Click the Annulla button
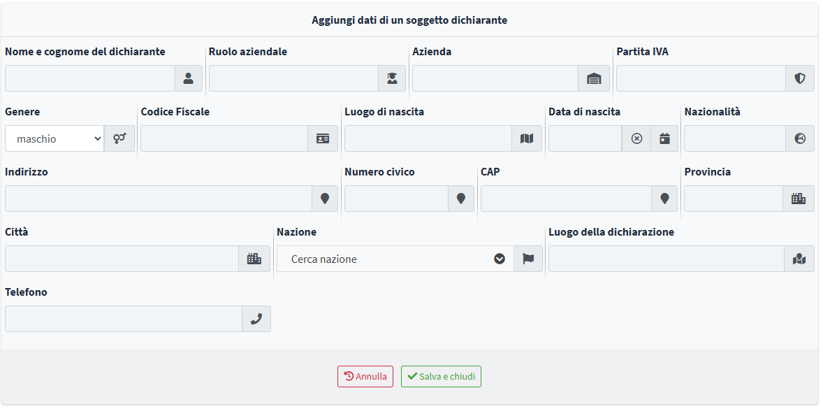Image resolution: width=823 pixels, height=409 pixels. click(365, 376)
